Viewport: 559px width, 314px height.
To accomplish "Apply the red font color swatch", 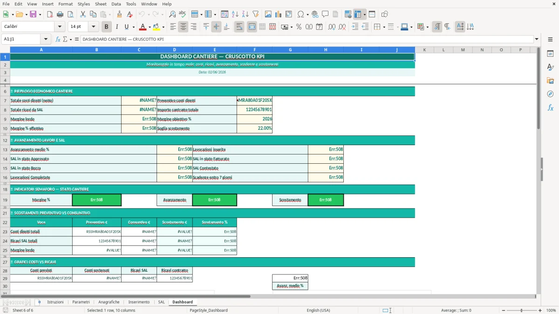I will [x=143, y=27].
